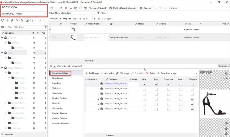The width and height of the screenshot is (230, 137).
Task: Go to the last page of products
Action: 99,19
